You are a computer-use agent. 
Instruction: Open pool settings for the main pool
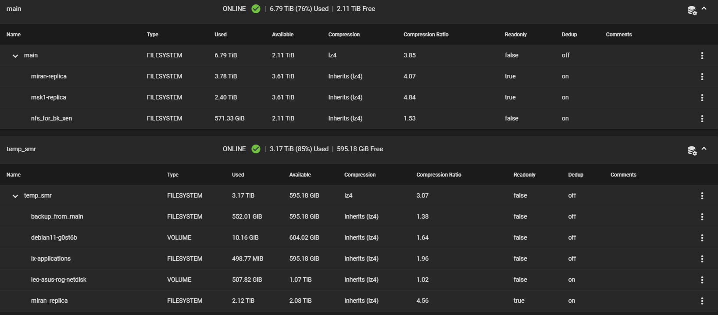pyautogui.click(x=692, y=11)
